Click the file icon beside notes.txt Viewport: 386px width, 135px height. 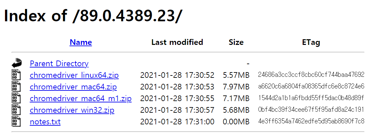click(x=17, y=122)
